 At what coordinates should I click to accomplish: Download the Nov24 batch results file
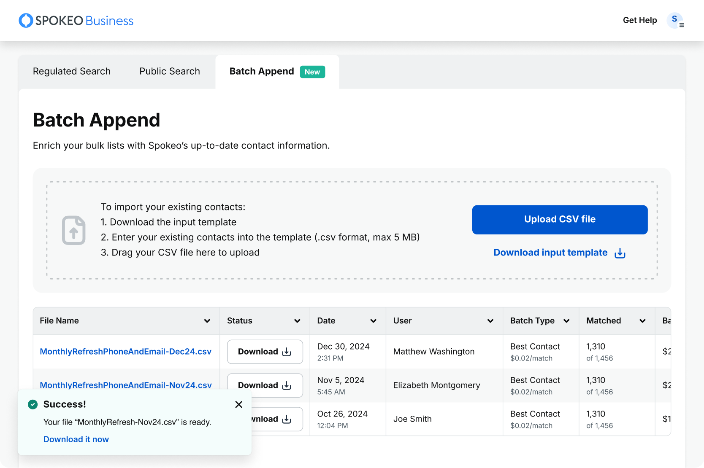click(265, 385)
